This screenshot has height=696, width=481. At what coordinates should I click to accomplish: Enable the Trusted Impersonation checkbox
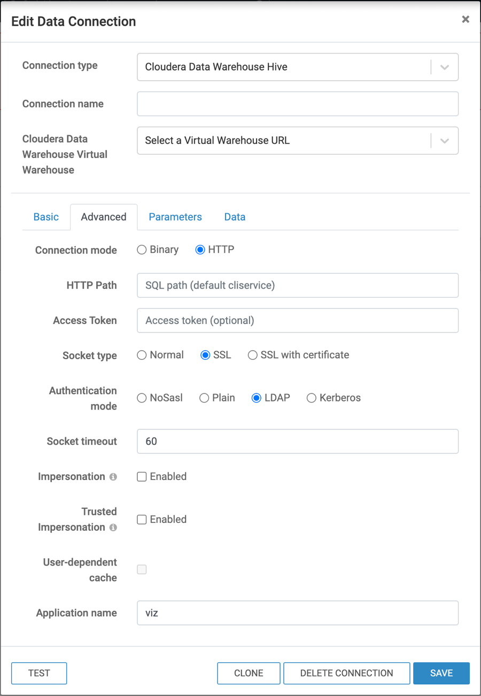tap(142, 520)
